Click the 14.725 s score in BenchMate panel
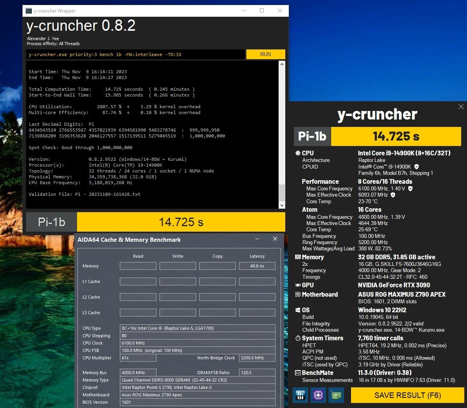467x408 pixels. 396,136
